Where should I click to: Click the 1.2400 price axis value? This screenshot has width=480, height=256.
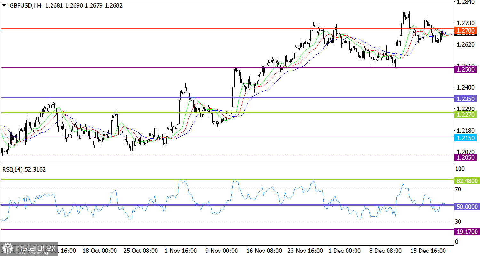465,87
